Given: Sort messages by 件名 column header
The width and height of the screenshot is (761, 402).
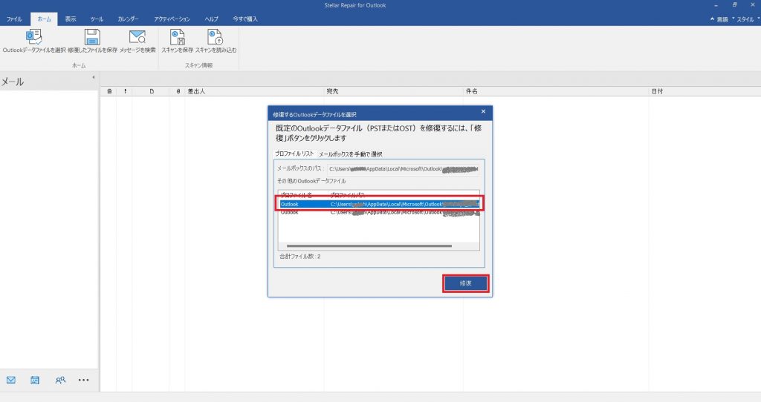Looking at the screenshot, I should pyautogui.click(x=472, y=91).
